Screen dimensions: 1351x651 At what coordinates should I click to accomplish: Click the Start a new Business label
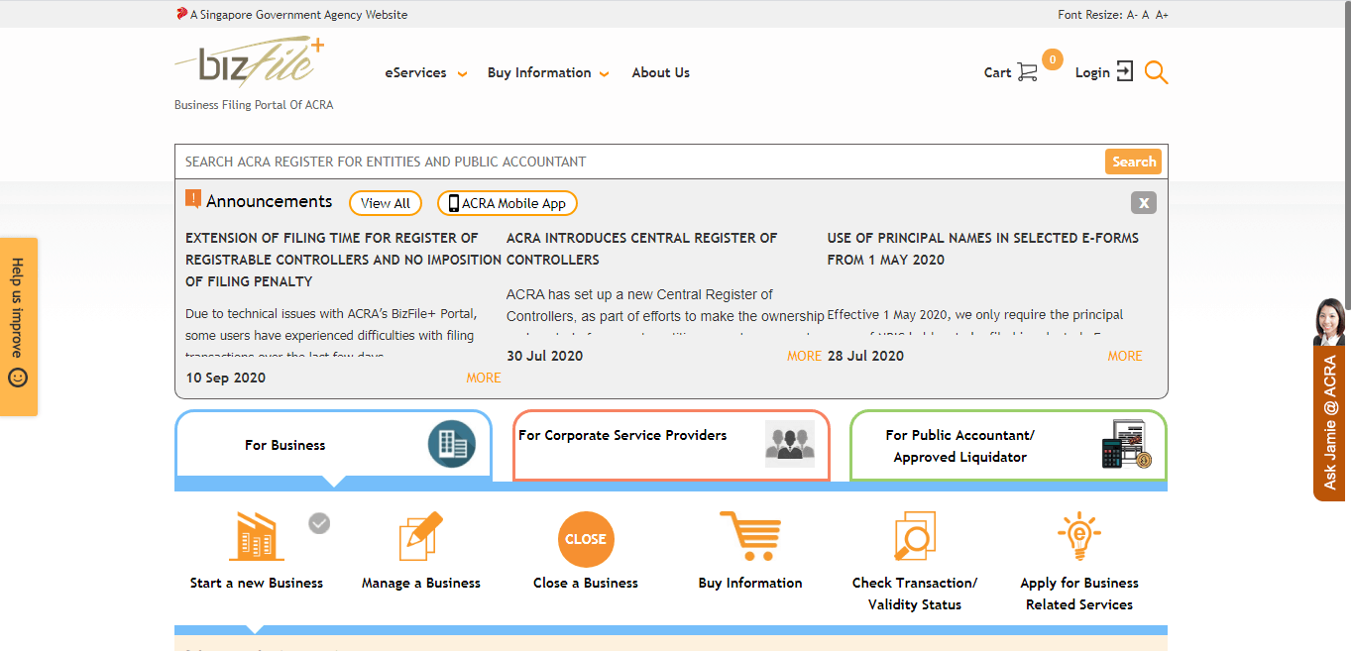[x=257, y=583]
